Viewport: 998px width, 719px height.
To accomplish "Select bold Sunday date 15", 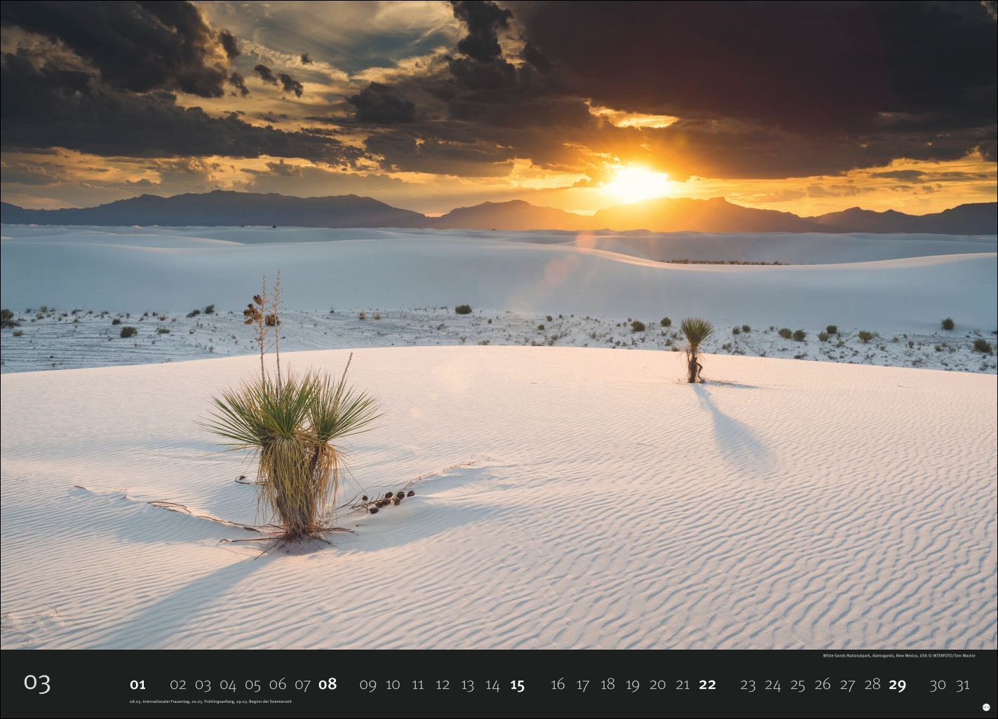I will [x=517, y=685].
